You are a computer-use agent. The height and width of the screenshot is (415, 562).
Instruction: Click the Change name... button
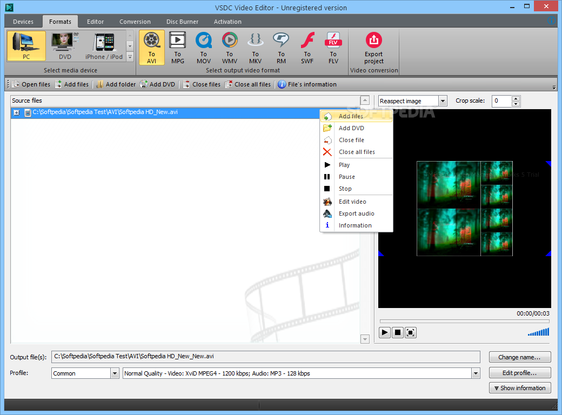click(x=520, y=357)
